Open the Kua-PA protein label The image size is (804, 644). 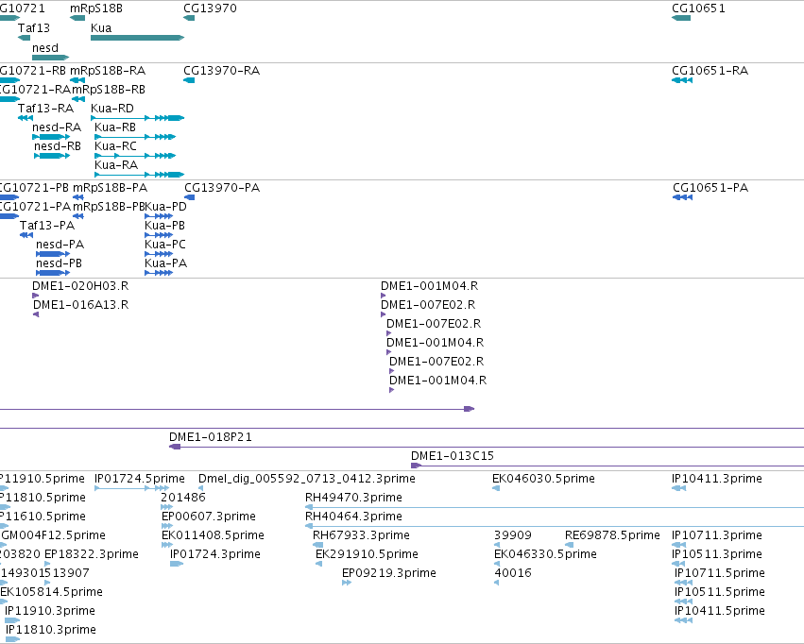click(166, 263)
